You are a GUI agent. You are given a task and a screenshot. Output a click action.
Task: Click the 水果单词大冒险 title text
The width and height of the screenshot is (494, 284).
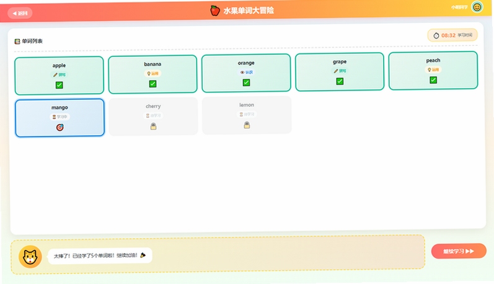pos(249,11)
